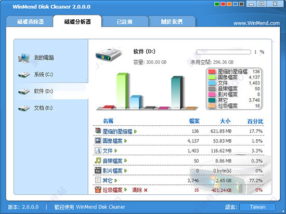Click the teal 其它 legend swatch

[212, 100]
